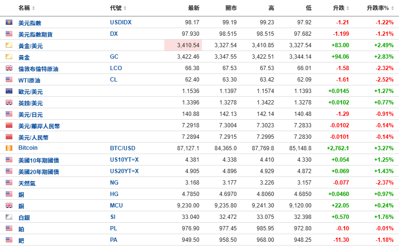Click the silver icon beside 白銀

(9, 217)
